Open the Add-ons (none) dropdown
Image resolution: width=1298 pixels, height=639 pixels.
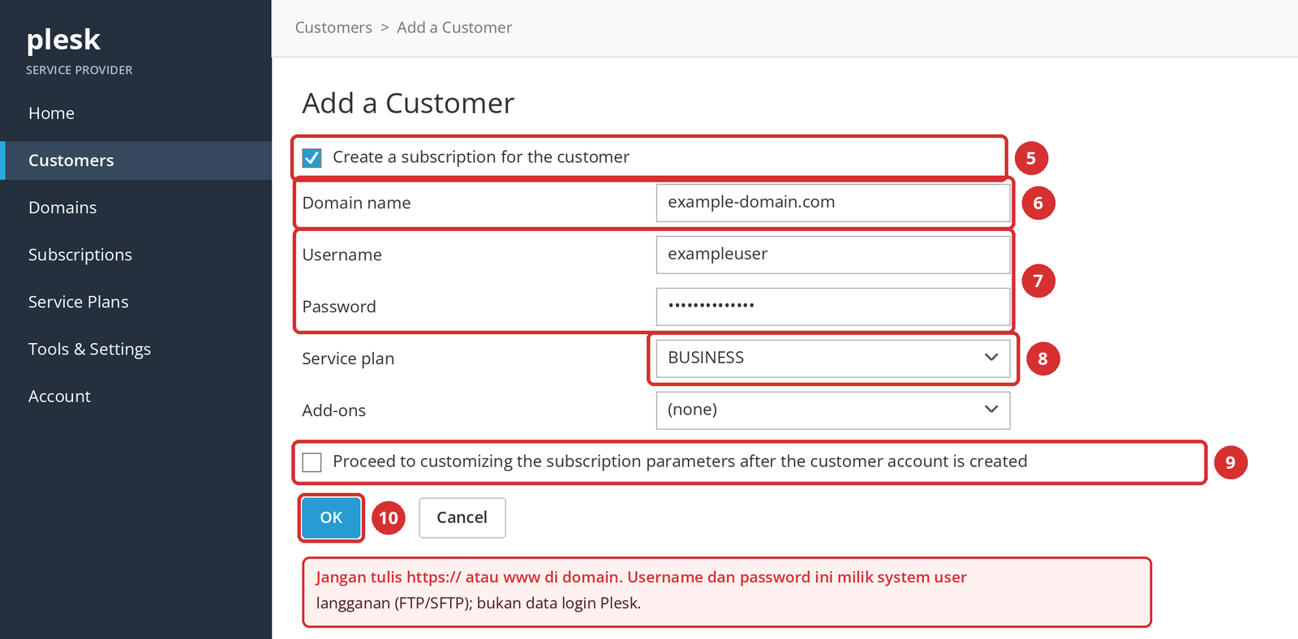tap(833, 410)
